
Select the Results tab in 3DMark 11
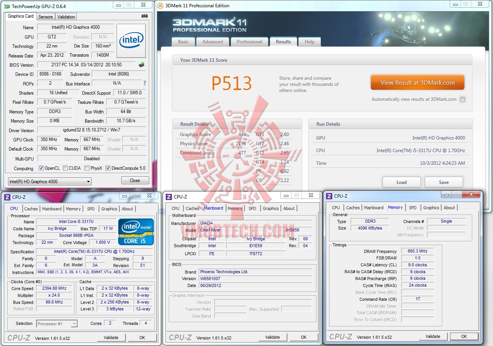pos(284,42)
